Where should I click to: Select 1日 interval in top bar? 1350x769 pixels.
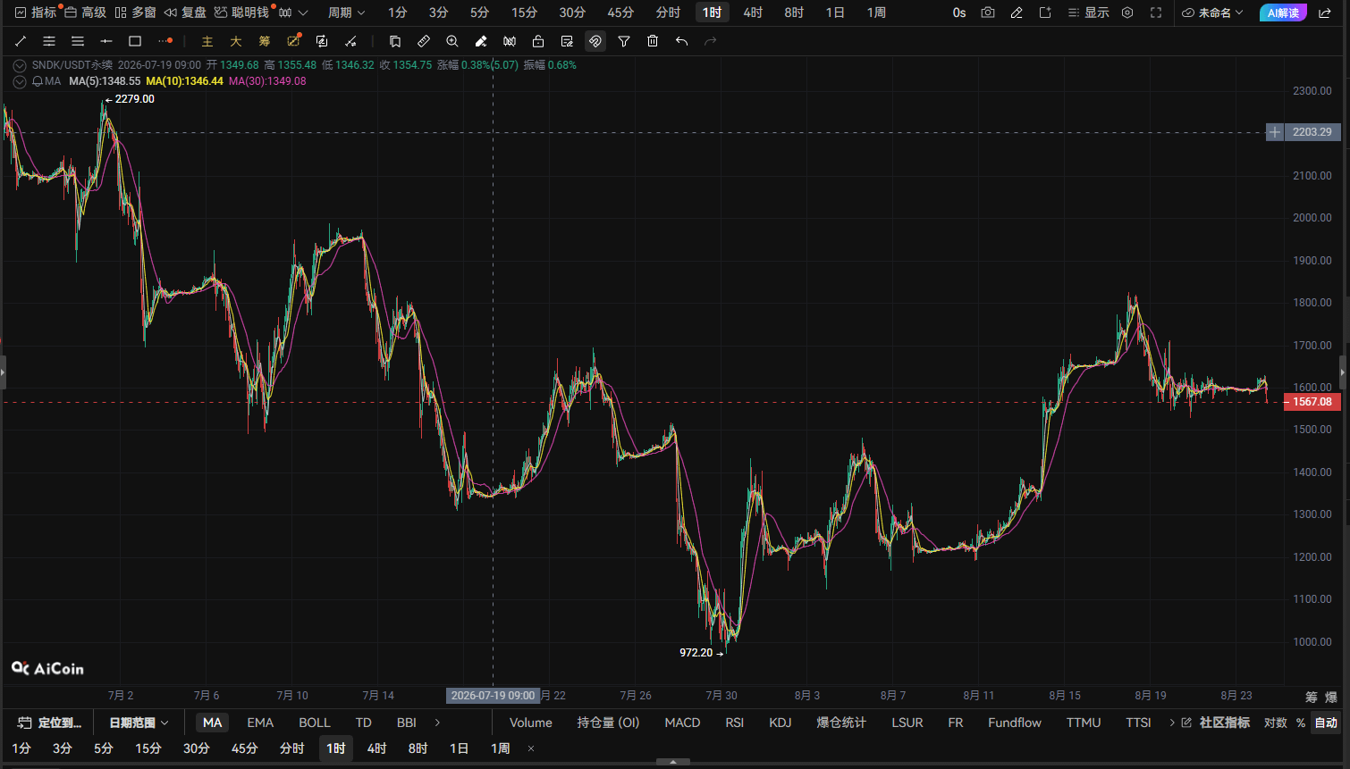click(835, 13)
